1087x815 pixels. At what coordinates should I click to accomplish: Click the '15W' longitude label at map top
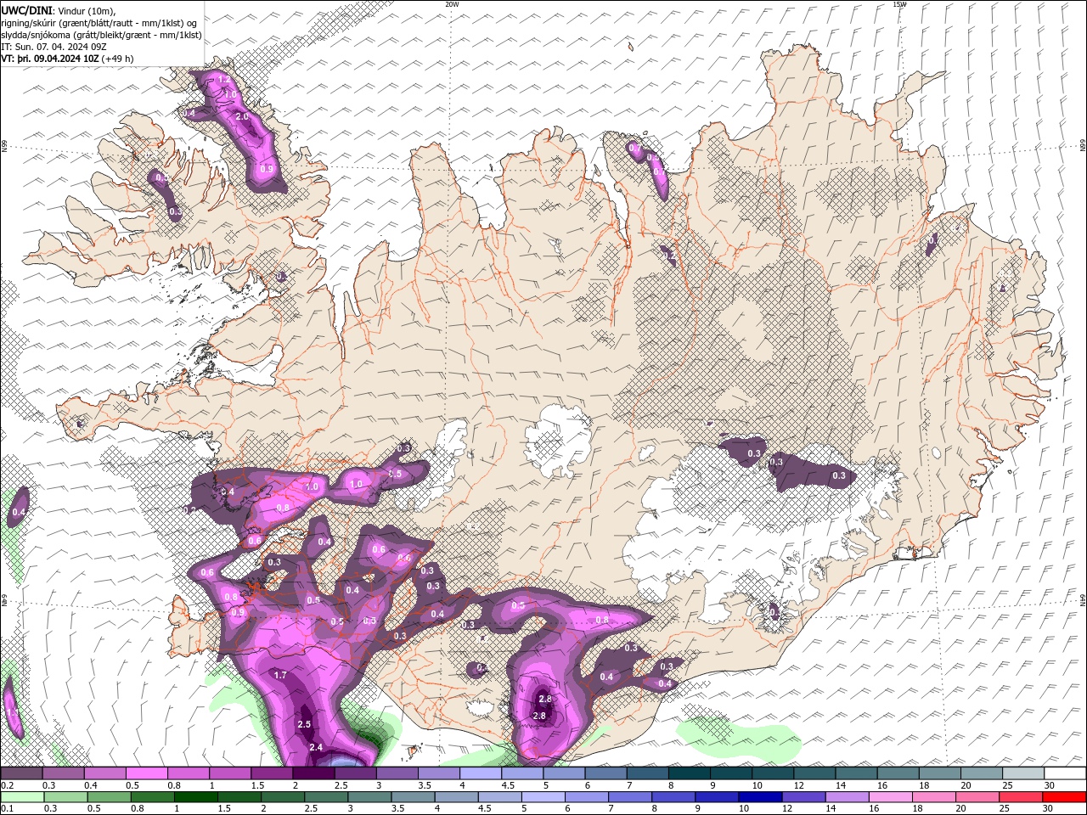pyautogui.click(x=899, y=4)
